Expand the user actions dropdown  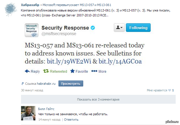119,28
